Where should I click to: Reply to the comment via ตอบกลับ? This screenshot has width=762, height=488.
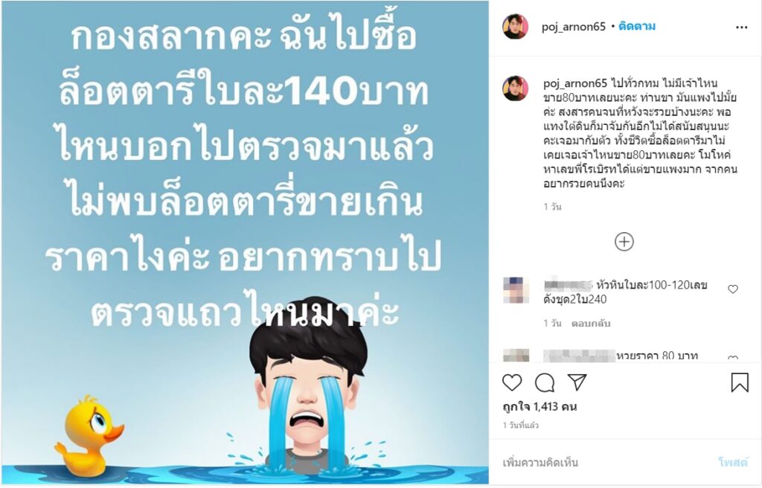coord(590,324)
